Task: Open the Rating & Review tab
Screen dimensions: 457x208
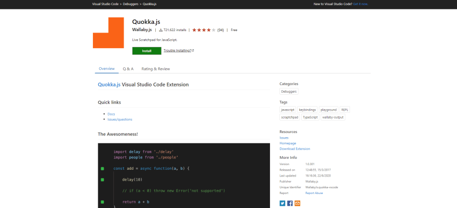Action: (x=156, y=69)
